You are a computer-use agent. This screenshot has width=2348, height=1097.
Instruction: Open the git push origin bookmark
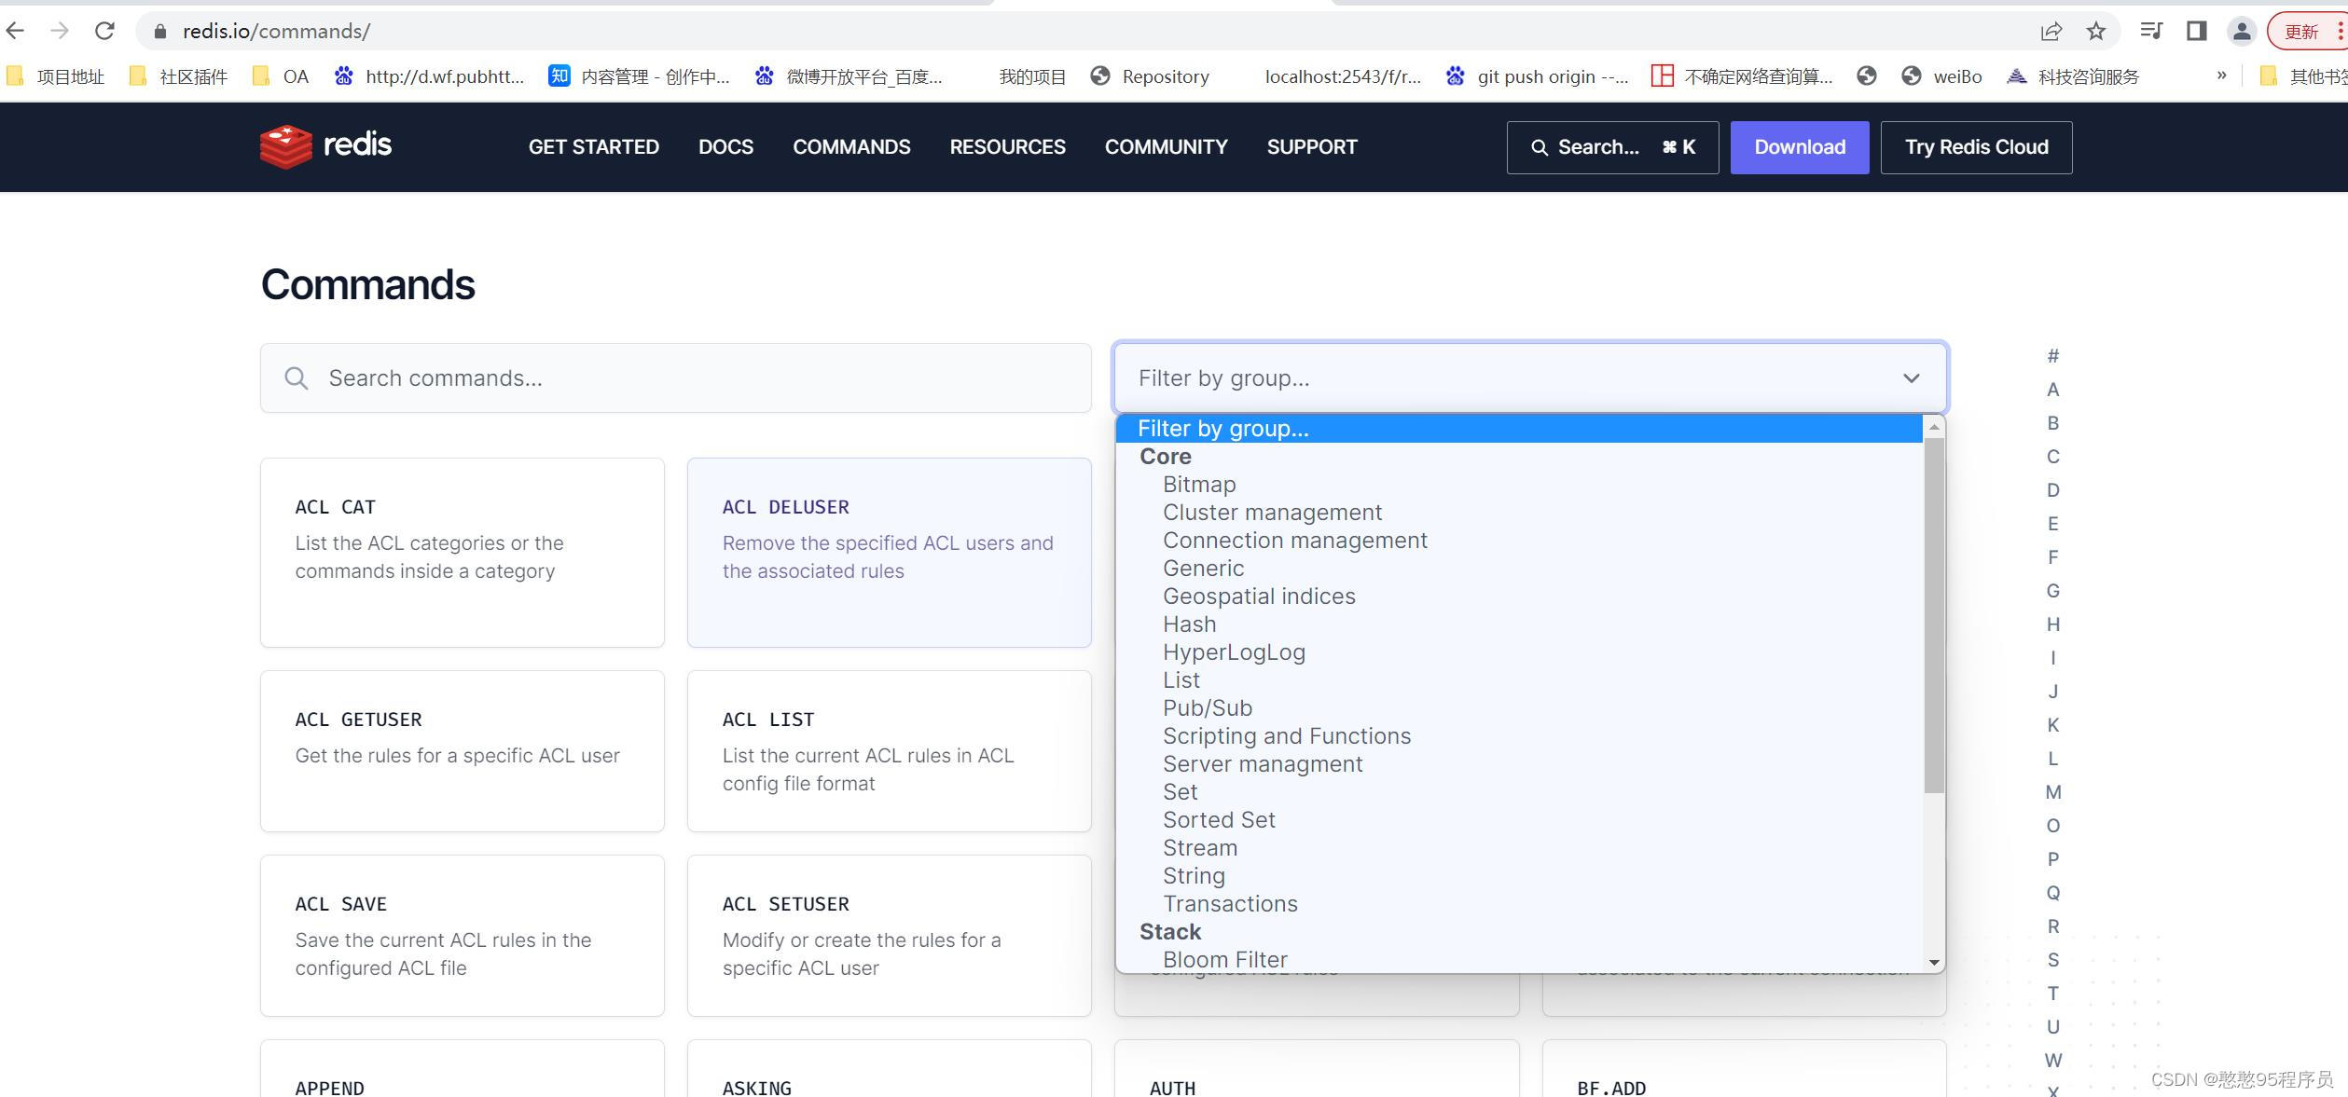[1537, 76]
